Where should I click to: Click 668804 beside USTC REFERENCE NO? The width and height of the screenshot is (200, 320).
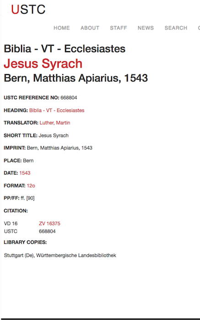[x=69, y=98]
